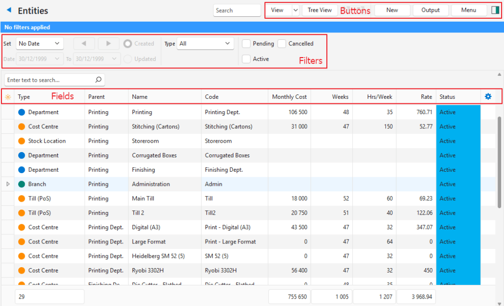Click blue circle icon of Corrugated Boxes row

[x=22, y=155]
